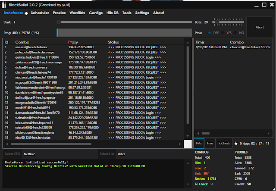Click the Retries value 11781

[x=212, y=178]
